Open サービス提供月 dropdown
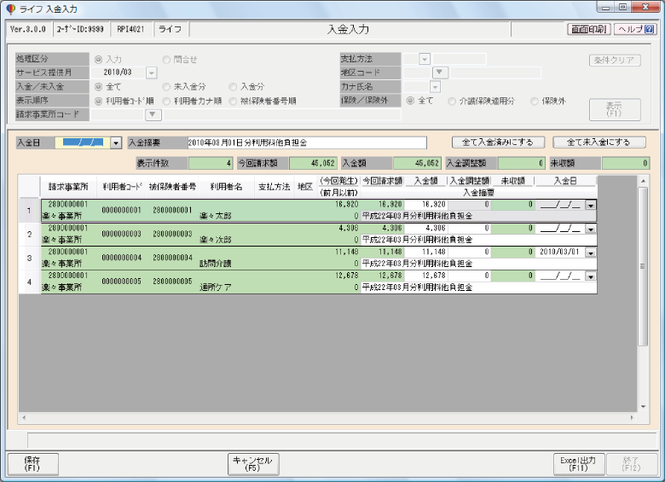This screenshot has width=665, height=482. [152, 73]
